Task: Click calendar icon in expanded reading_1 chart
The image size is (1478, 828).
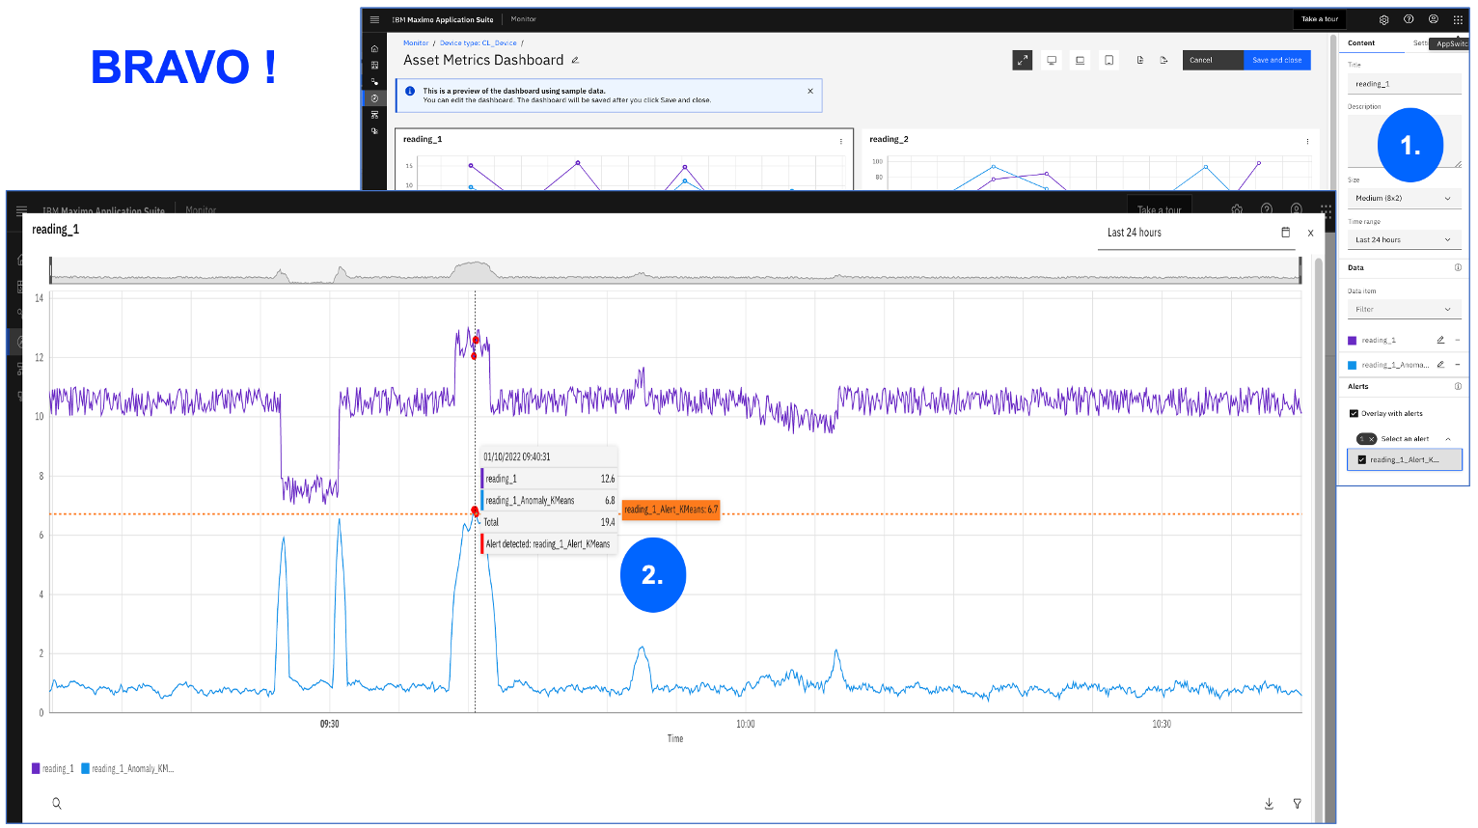Action: (x=1285, y=233)
